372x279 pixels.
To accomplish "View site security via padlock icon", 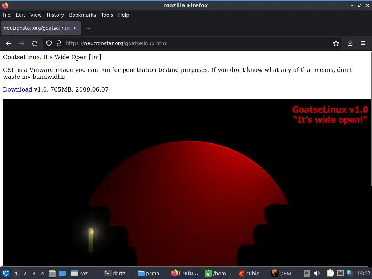I will pyautogui.click(x=59, y=44).
